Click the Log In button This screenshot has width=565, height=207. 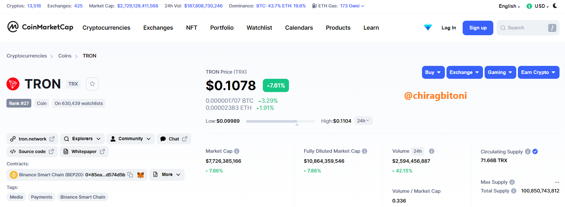449,28
